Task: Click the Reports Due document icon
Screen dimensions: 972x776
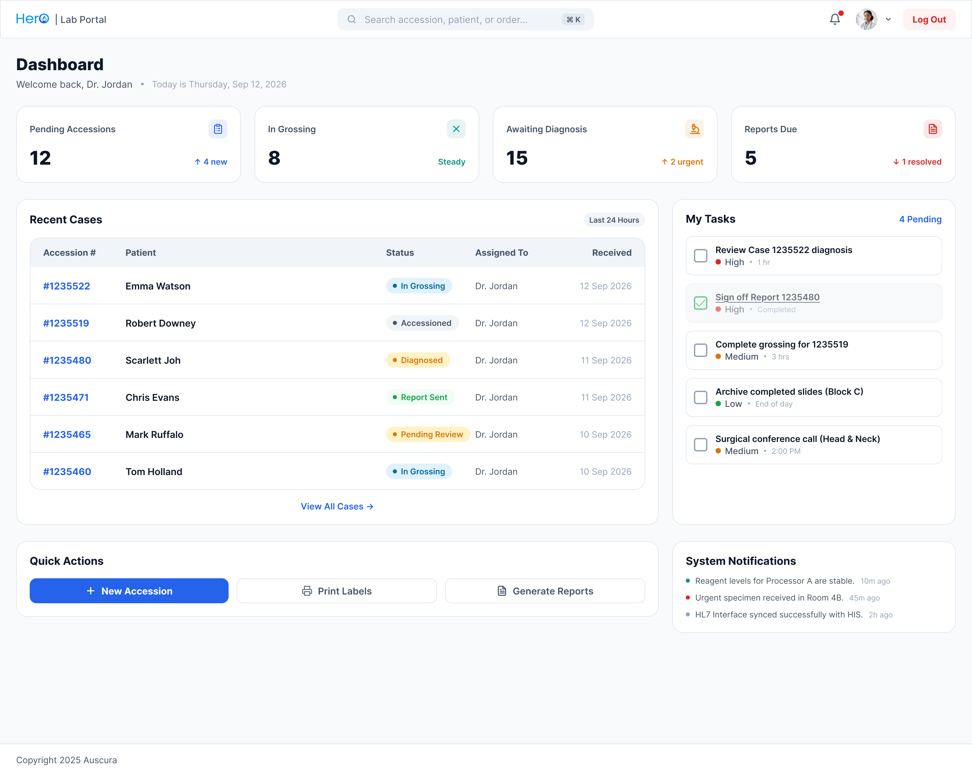Action: pyautogui.click(x=932, y=129)
